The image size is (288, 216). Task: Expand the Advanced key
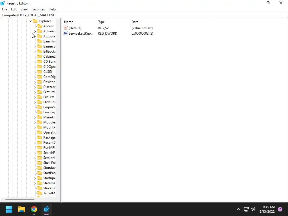point(35,31)
